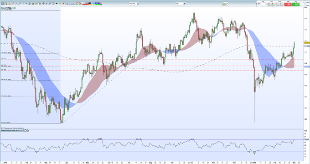Viewport: 310px width, 164px height.
Task: Expand the chart style dropdown arrow
Action: coord(227,4)
